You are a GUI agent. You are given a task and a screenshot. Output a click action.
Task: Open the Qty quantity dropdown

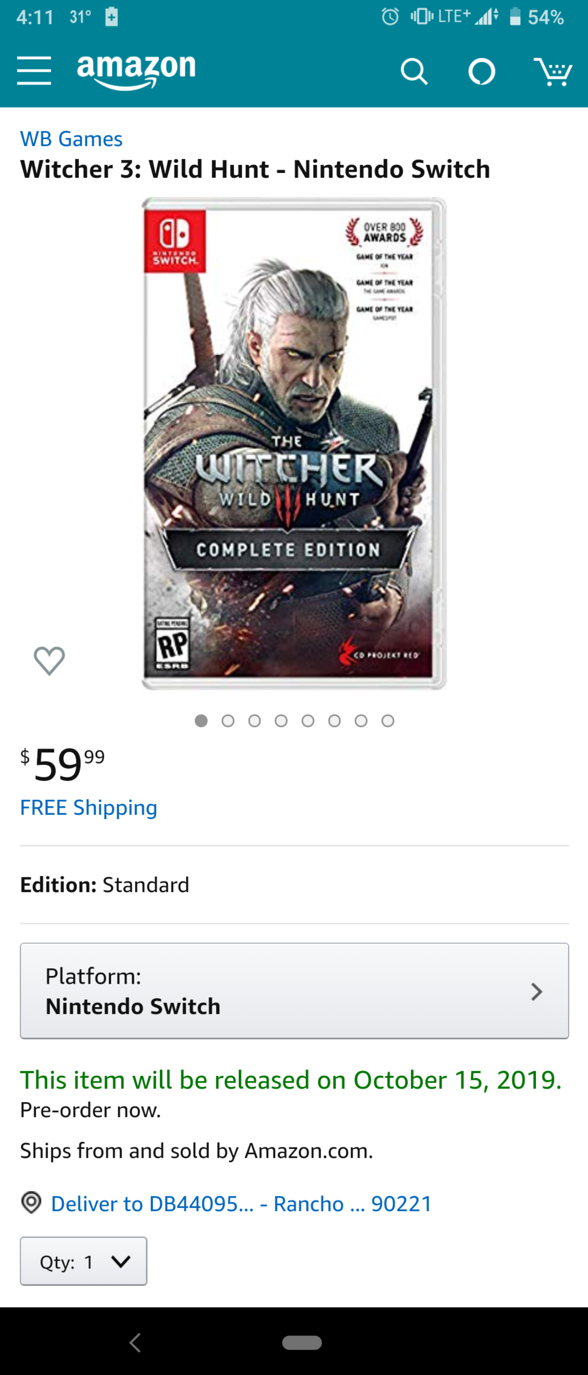(x=84, y=1261)
